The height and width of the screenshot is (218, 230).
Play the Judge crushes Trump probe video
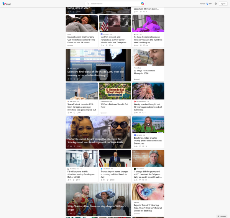point(148,125)
